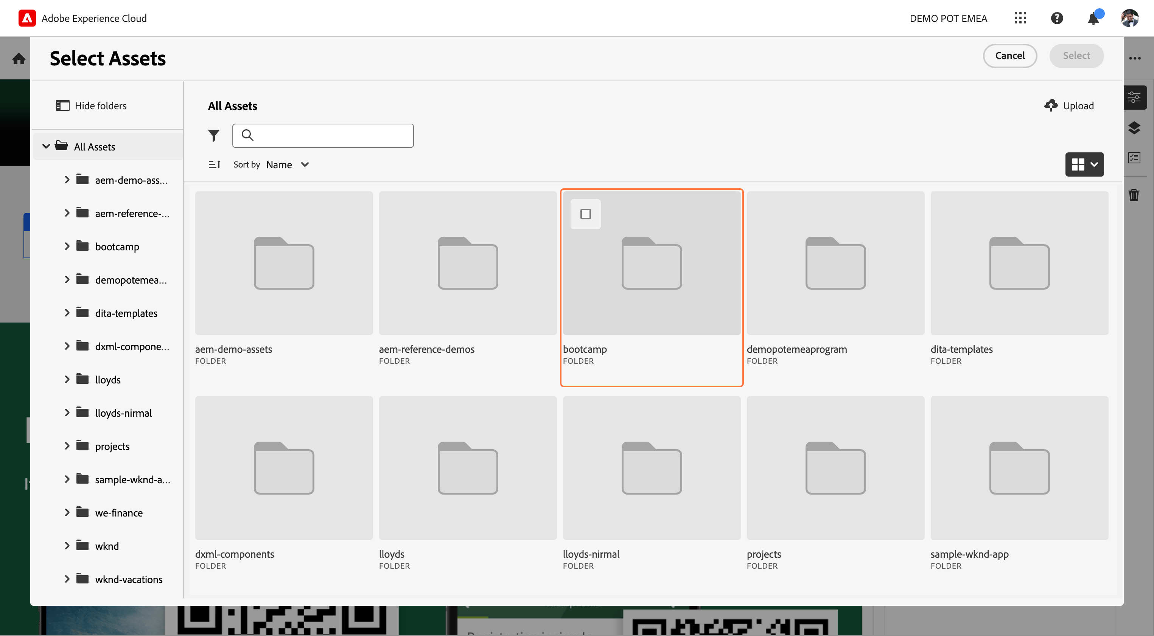
Task: Open the more options ellipsis
Action: point(1135,59)
